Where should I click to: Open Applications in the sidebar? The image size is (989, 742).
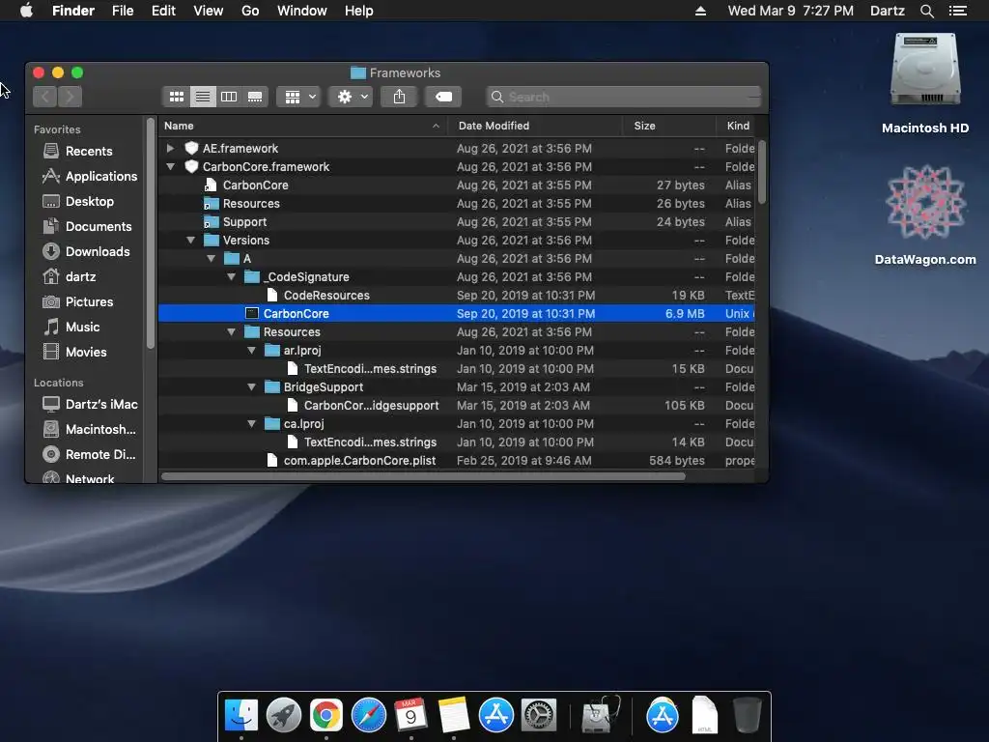90,176
